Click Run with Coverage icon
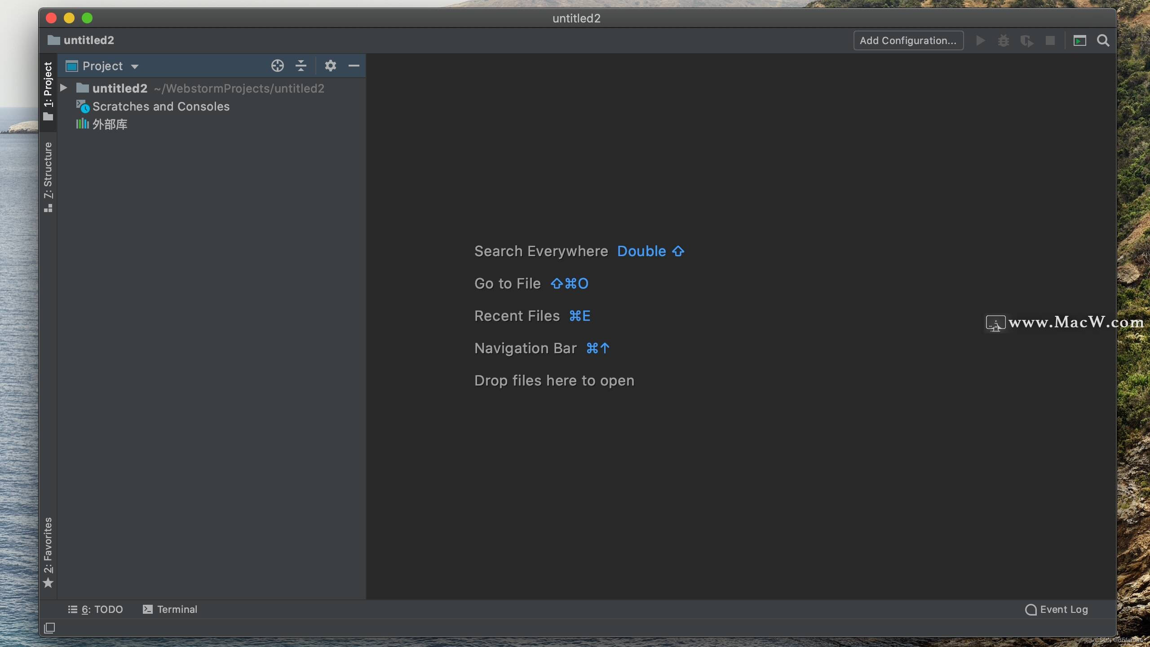The height and width of the screenshot is (647, 1150). click(1026, 41)
